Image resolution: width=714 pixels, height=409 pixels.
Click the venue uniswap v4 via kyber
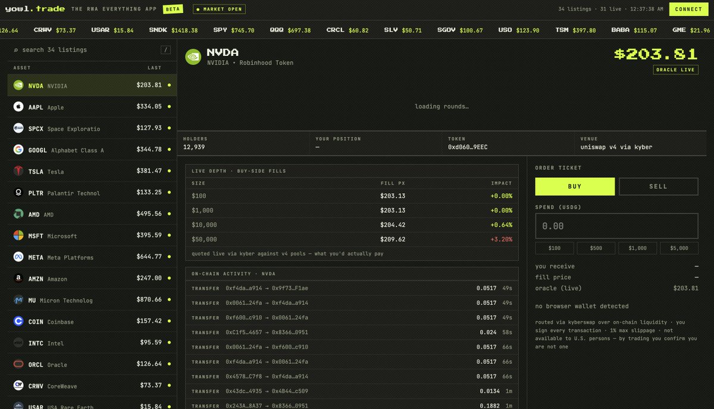click(616, 147)
